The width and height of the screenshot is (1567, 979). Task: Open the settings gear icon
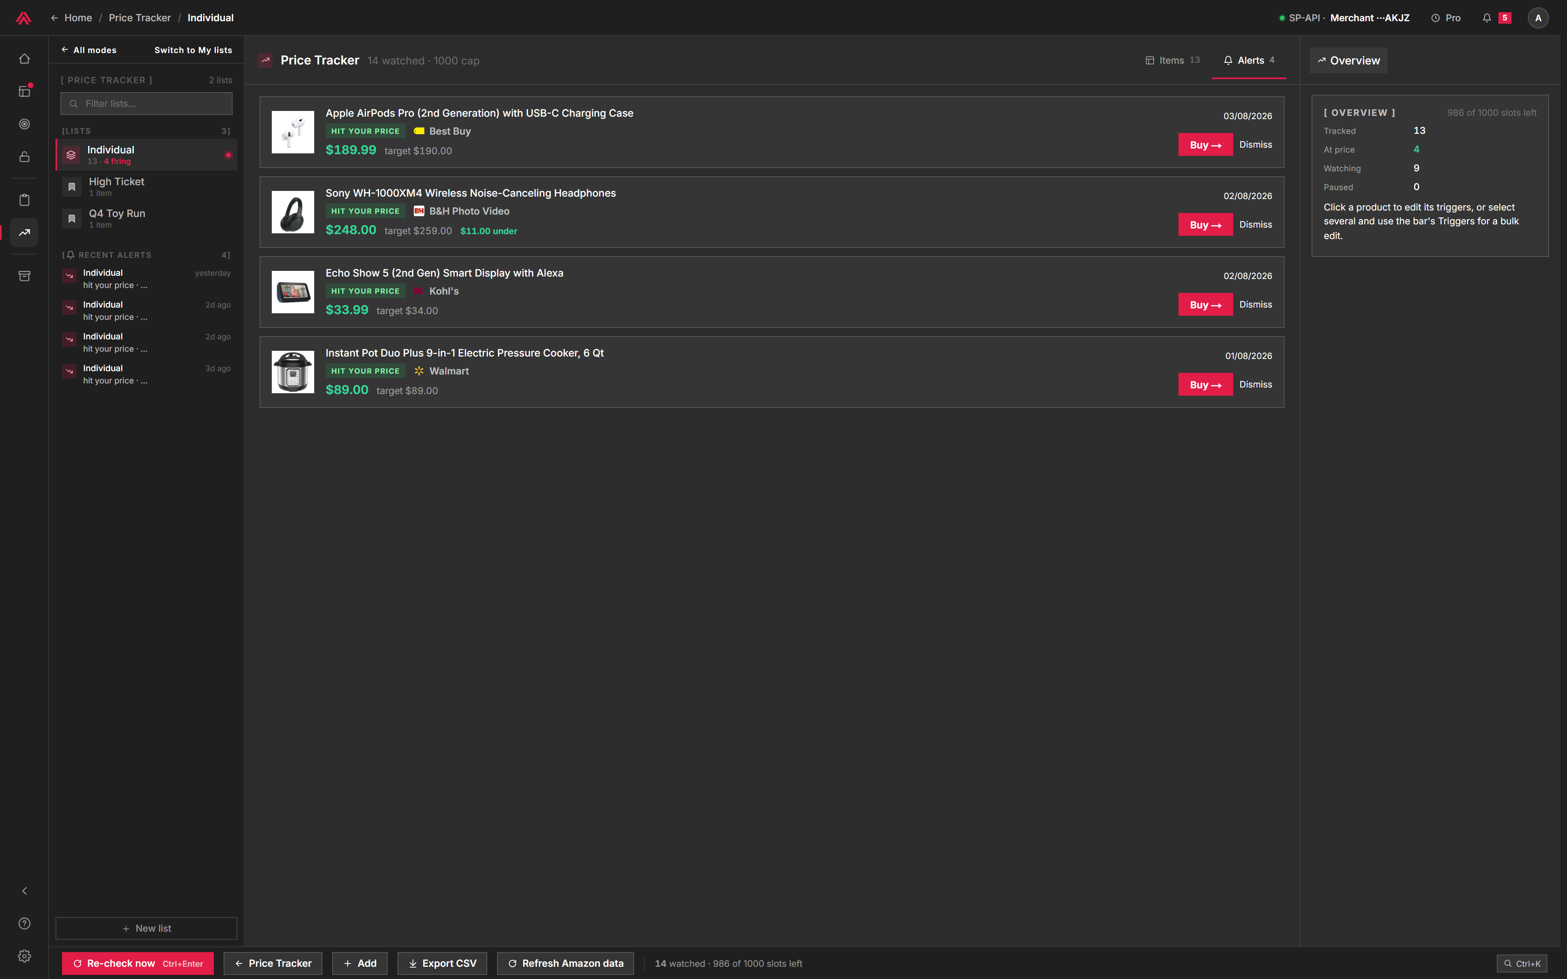[x=24, y=956]
